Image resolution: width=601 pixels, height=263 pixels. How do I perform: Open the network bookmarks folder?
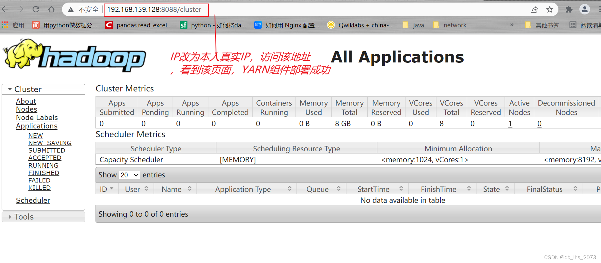point(450,25)
